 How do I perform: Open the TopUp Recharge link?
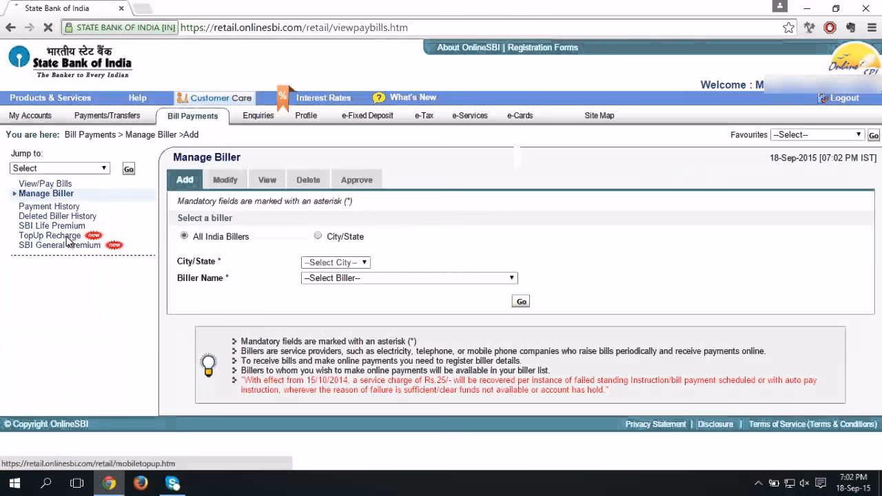coord(50,236)
